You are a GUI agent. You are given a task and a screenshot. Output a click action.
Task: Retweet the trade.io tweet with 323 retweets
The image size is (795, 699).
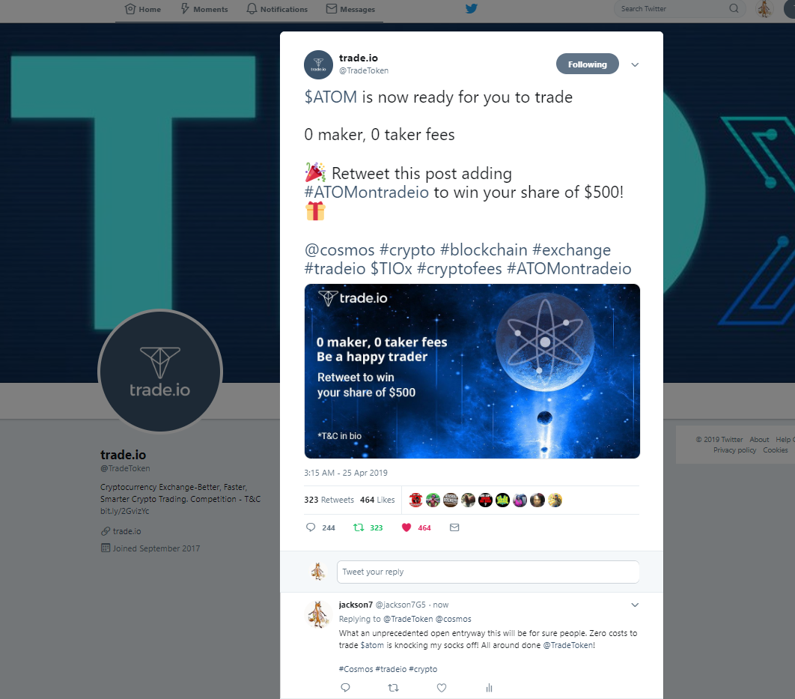click(359, 527)
